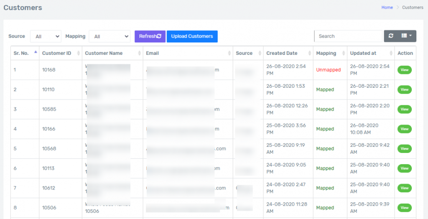
Task: Click the Customers page heading
Action: [x=23, y=8]
